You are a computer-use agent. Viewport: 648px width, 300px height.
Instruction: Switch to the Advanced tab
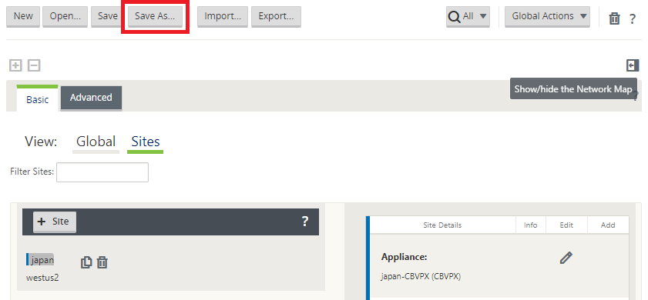91,98
